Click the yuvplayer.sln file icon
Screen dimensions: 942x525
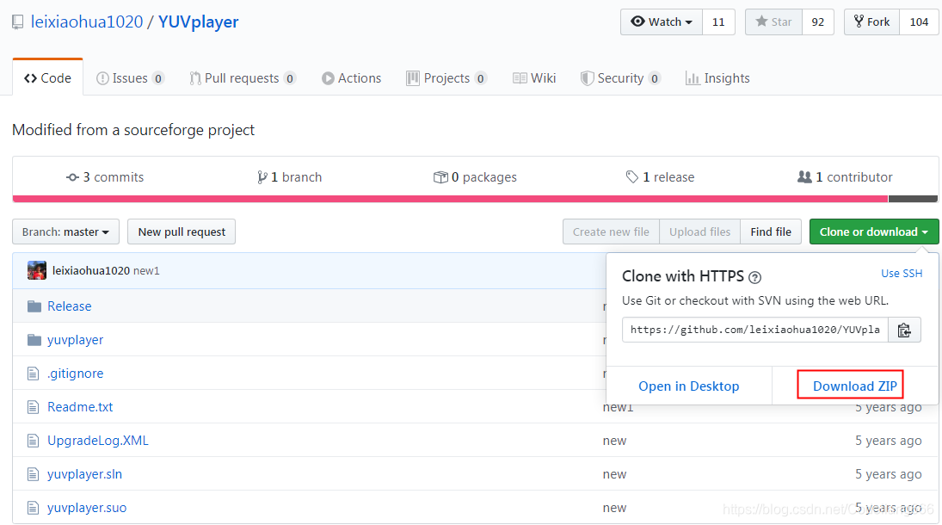[33, 474]
